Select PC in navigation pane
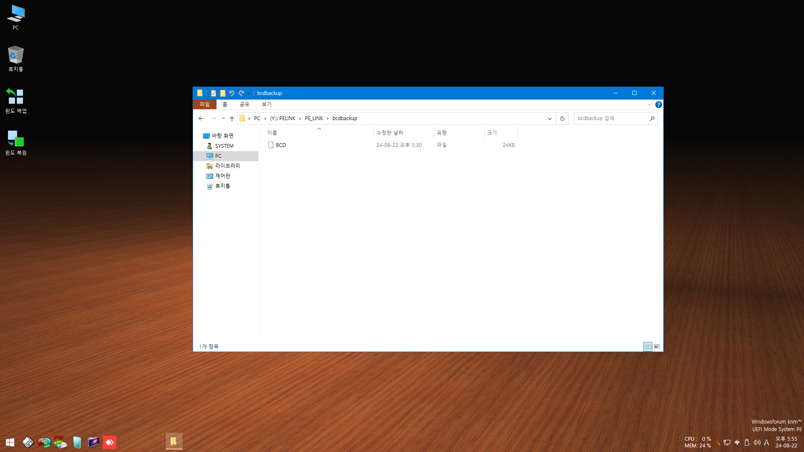Screen dimensions: 804x452 pyautogui.click(x=226, y=156)
